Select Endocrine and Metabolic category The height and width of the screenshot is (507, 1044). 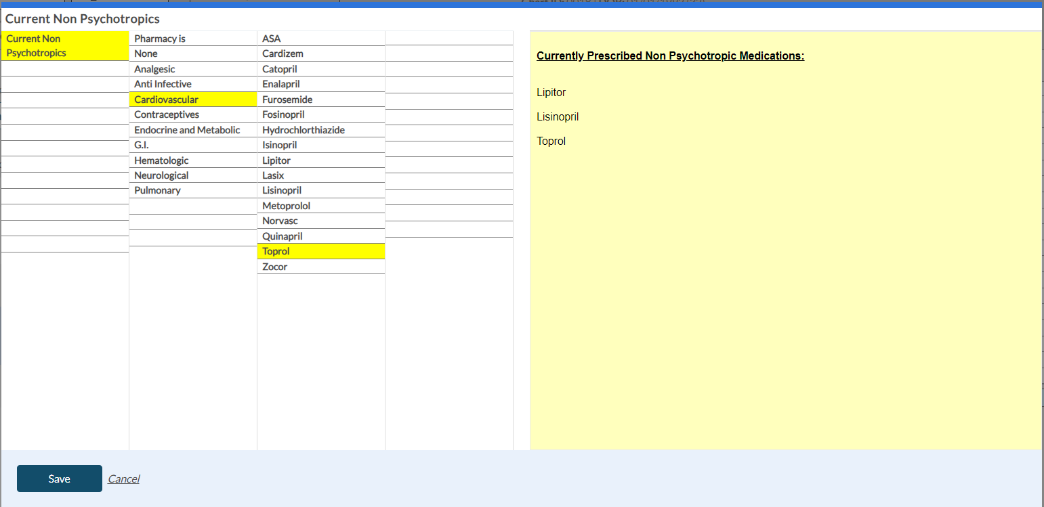click(x=192, y=130)
